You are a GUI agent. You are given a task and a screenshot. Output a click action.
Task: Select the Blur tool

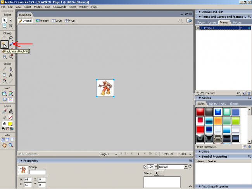(4, 57)
